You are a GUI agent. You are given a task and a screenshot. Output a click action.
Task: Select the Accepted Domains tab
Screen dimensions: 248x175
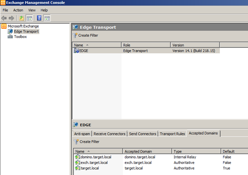(203, 133)
